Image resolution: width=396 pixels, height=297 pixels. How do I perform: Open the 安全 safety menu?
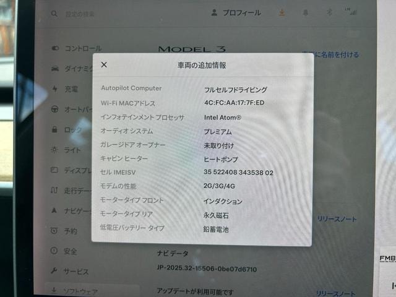click(x=70, y=251)
